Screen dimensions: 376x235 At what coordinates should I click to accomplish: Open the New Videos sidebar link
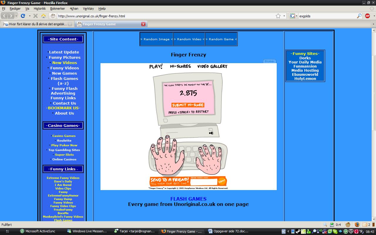(65, 63)
